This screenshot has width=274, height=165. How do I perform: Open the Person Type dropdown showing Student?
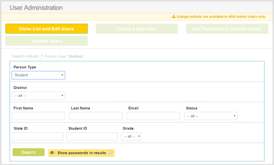click(x=38, y=75)
